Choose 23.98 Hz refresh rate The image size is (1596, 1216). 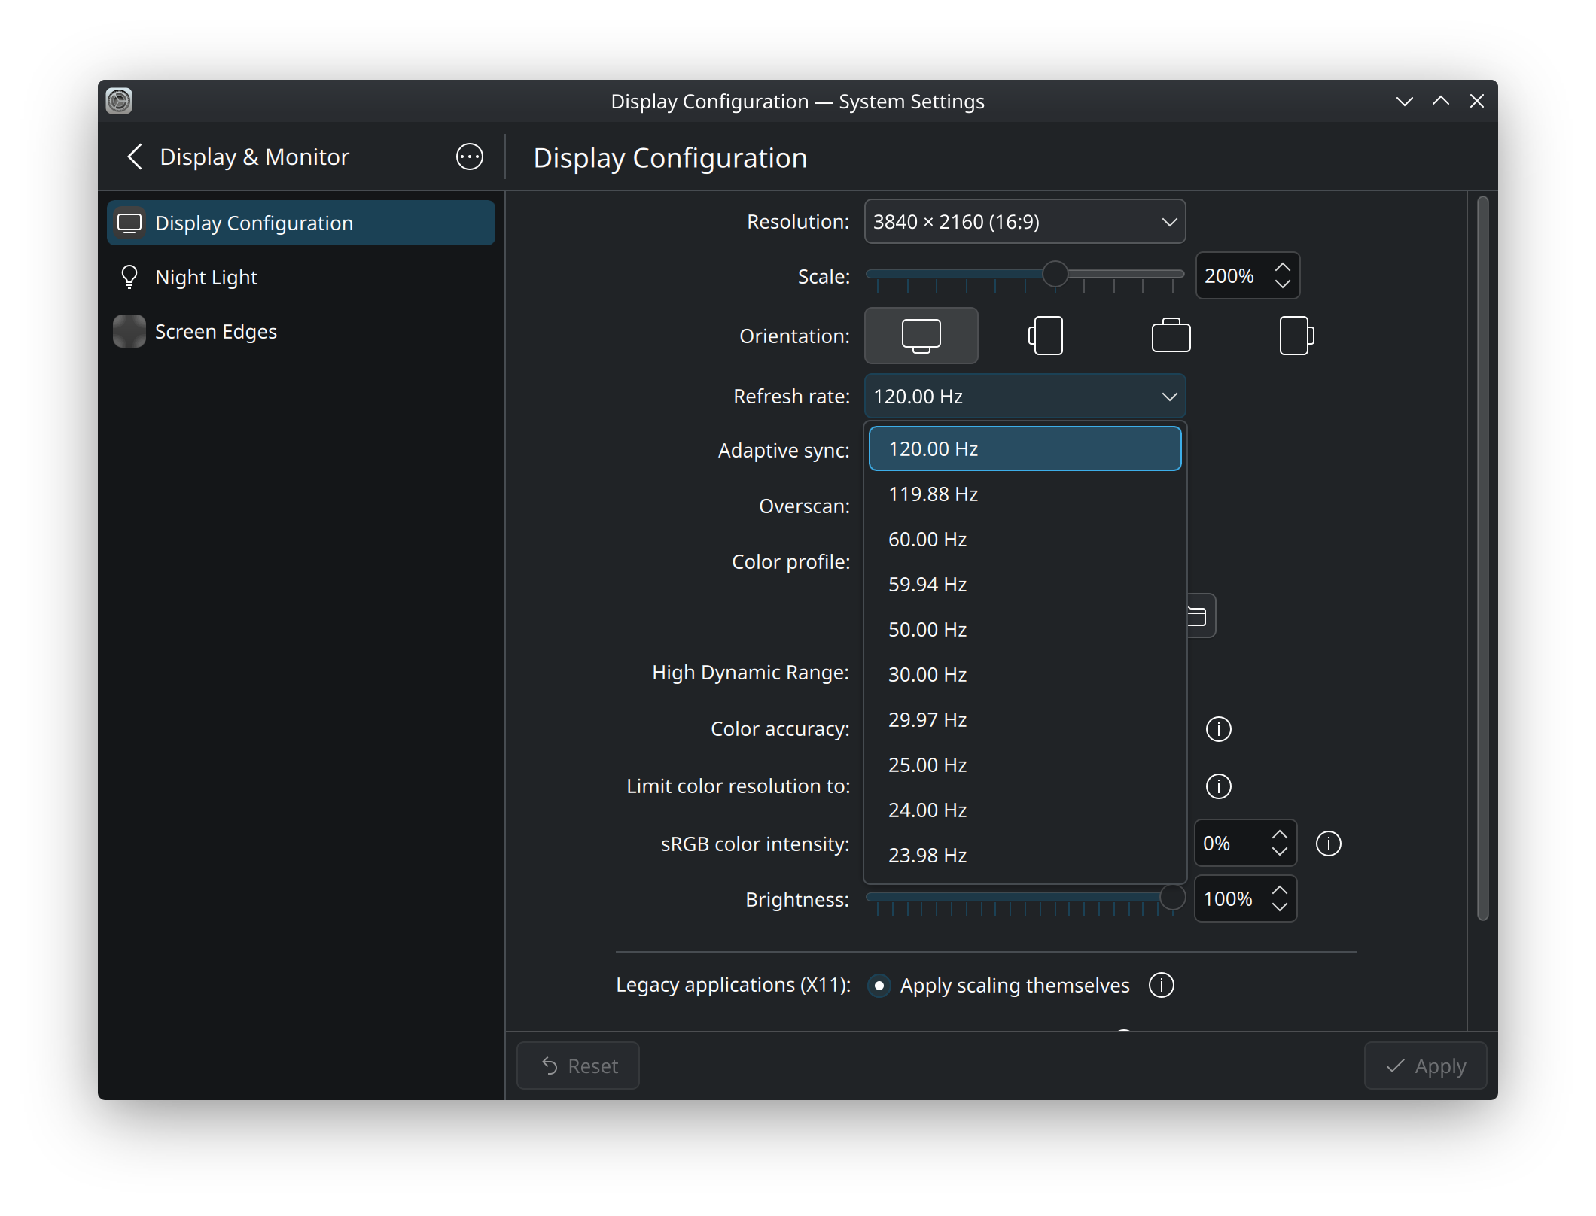(1025, 856)
